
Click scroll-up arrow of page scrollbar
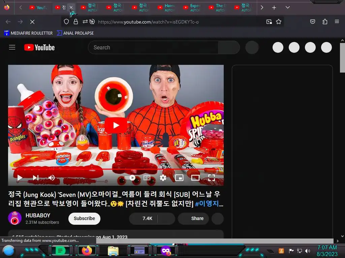pyautogui.click(x=342, y=41)
